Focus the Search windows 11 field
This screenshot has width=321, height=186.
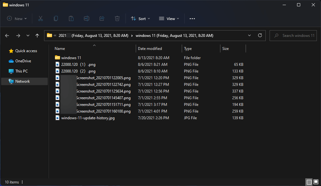293,35
